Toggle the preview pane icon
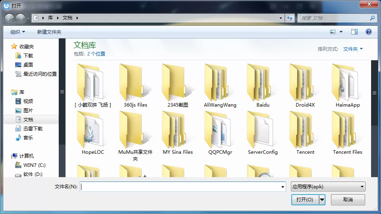 pos(354,32)
